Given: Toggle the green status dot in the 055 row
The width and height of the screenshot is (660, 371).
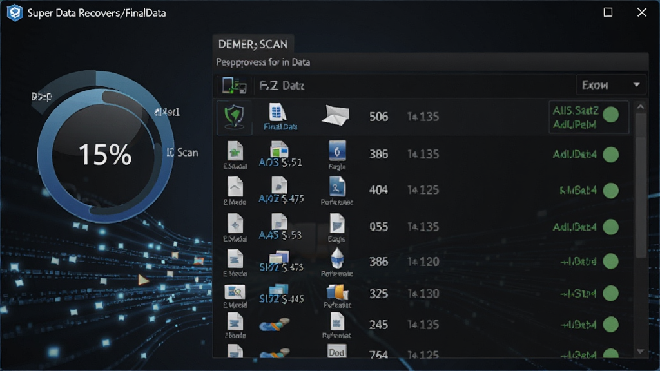Looking at the screenshot, I should click(611, 227).
